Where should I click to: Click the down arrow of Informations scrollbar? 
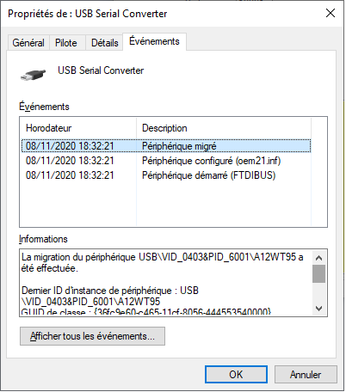[x=318, y=309]
